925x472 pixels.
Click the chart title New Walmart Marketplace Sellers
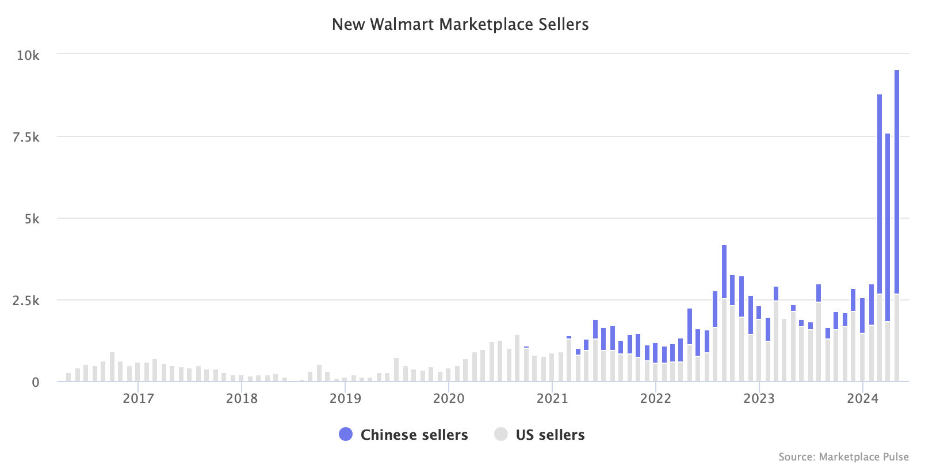(x=460, y=24)
